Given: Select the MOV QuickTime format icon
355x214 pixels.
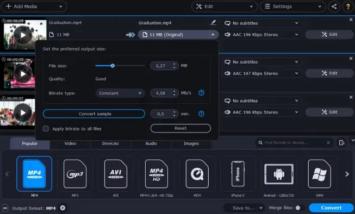Looking at the screenshot, I should pyautogui.click(x=197, y=174).
